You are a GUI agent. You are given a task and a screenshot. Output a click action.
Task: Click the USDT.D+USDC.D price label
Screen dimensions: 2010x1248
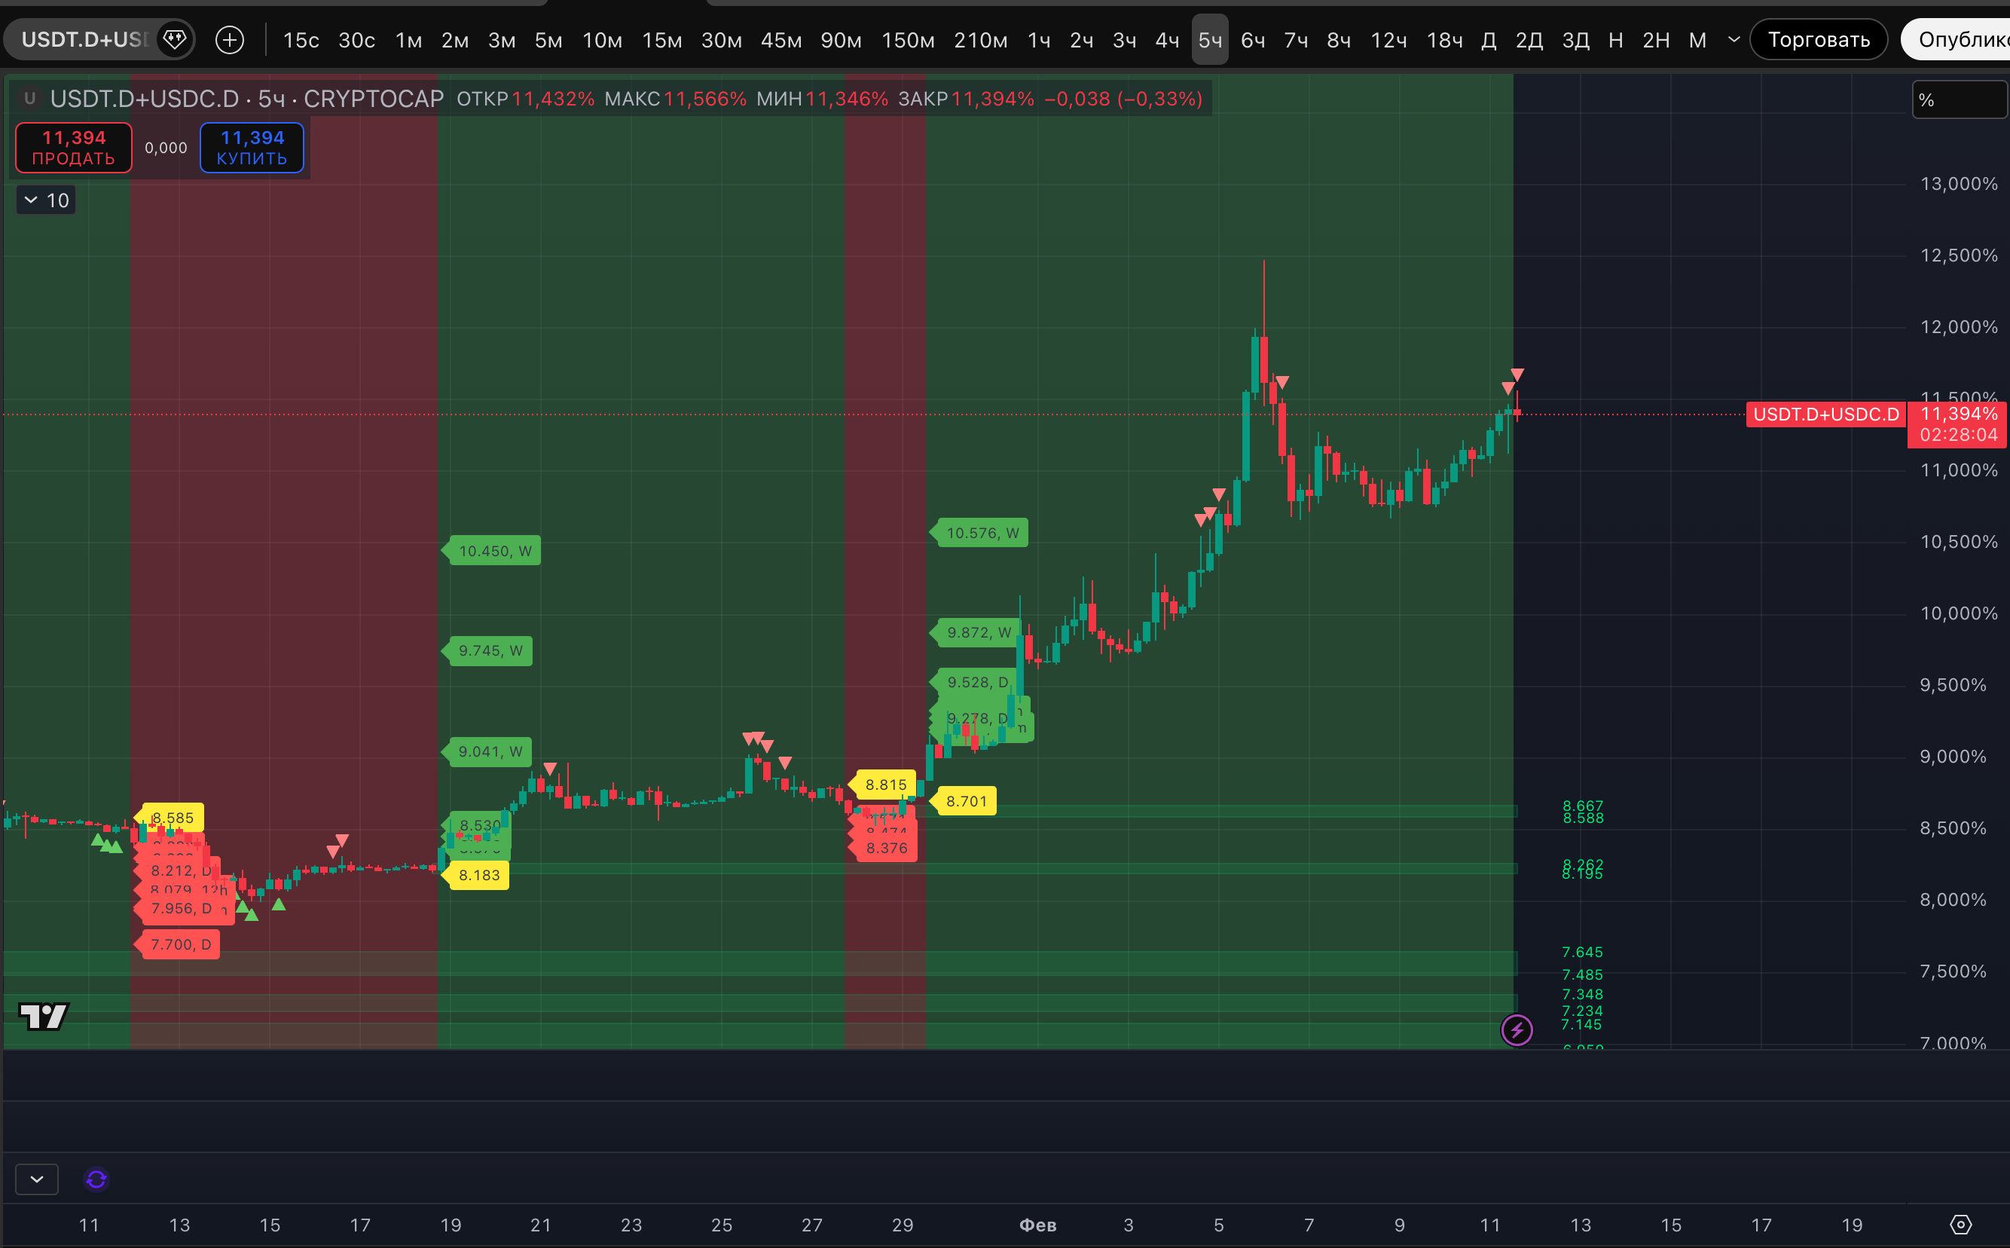pyautogui.click(x=1825, y=414)
